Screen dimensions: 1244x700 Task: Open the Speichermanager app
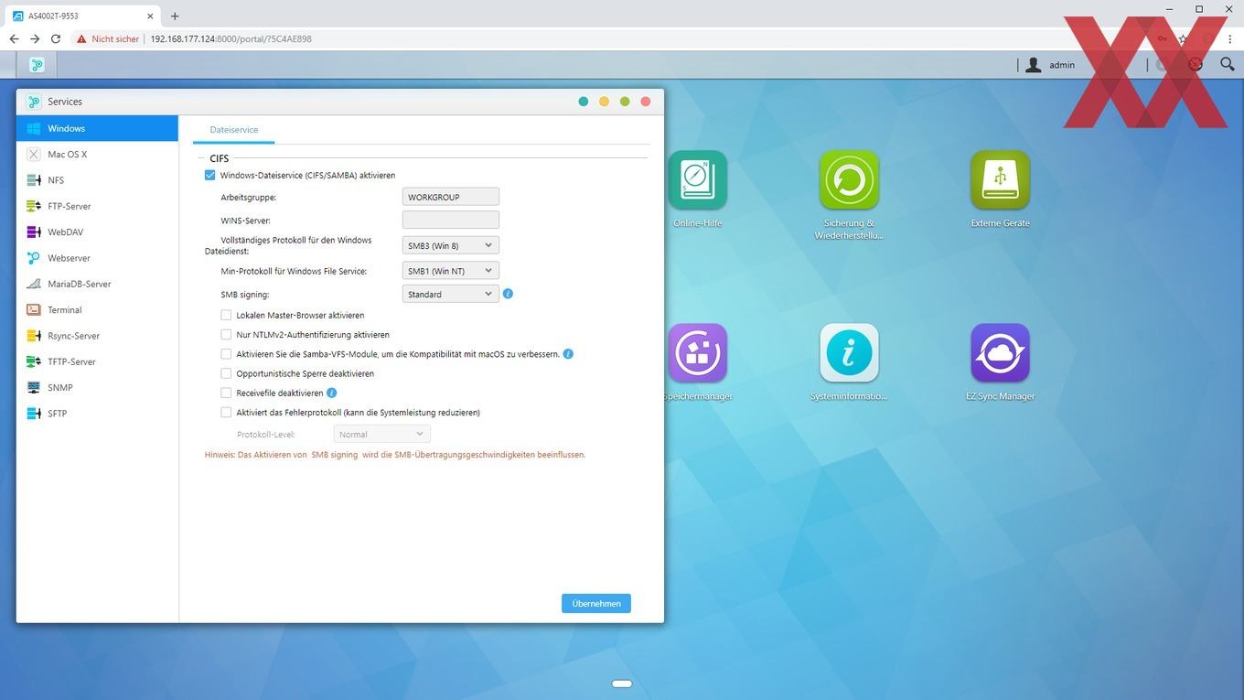[698, 353]
